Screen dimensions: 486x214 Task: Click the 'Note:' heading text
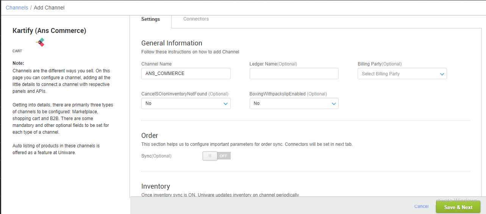click(18, 63)
